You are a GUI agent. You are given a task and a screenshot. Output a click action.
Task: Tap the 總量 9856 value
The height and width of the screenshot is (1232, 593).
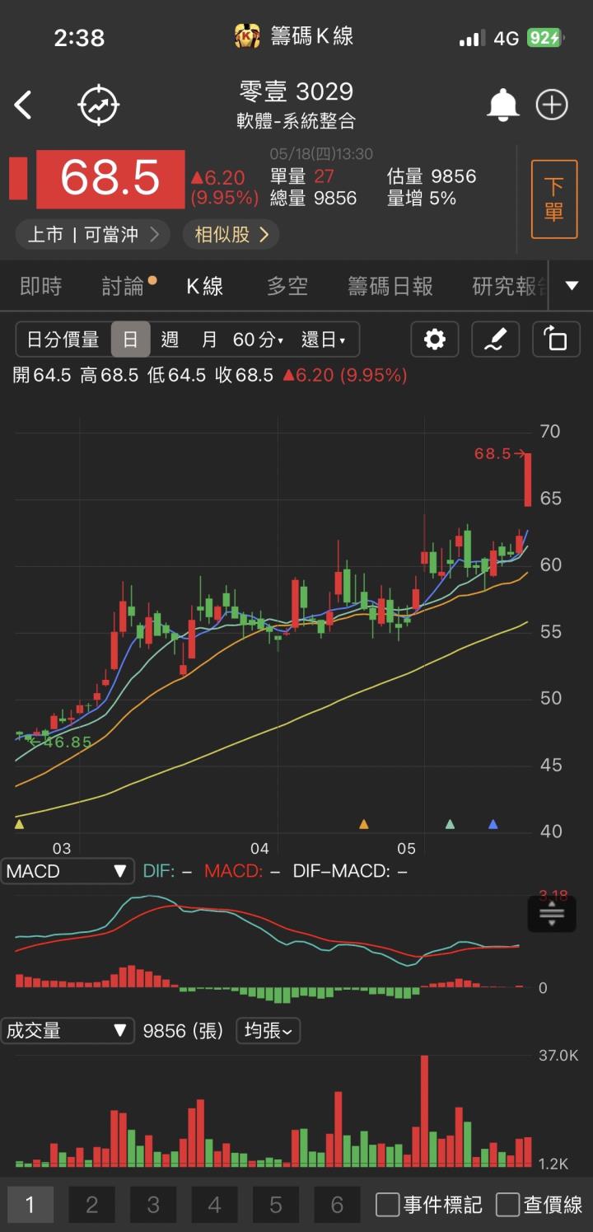coord(313,199)
